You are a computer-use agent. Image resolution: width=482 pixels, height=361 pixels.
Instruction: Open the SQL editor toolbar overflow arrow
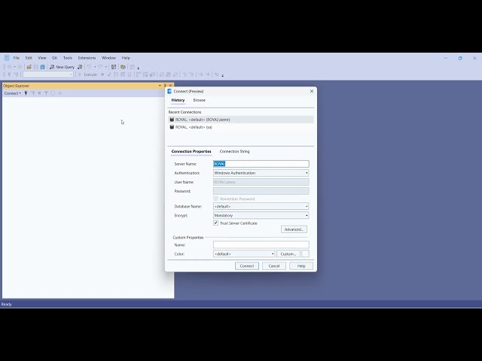(223, 75)
